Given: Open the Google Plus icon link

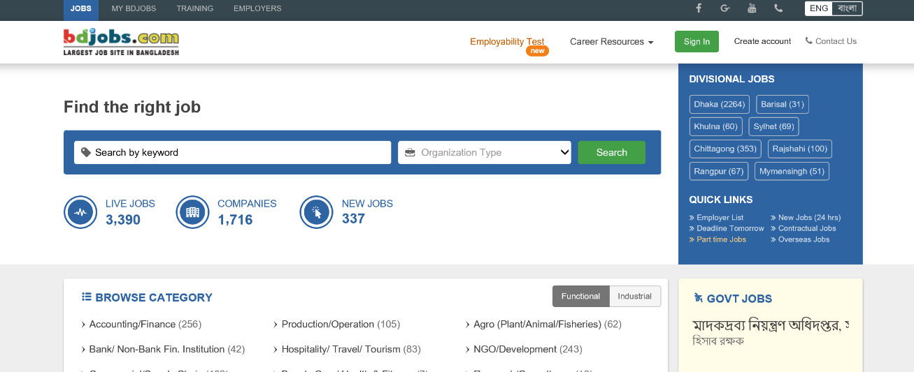Looking at the screenshot, I should 725,8.
